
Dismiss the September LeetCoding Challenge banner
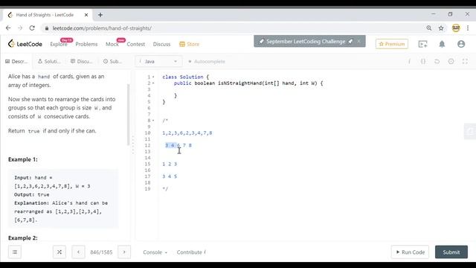(x=358, y=42)
